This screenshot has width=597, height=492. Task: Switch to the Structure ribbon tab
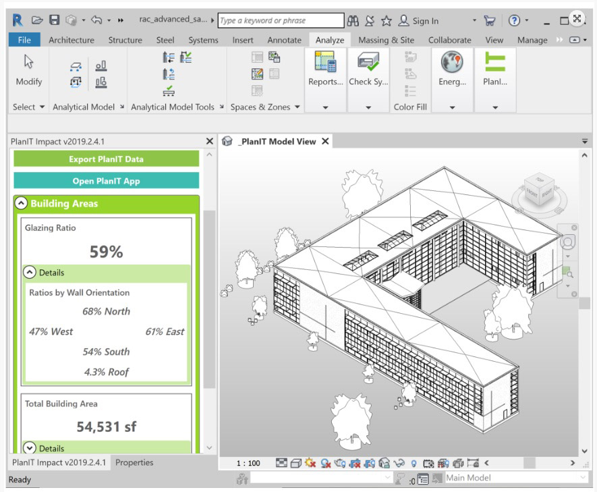click(x=125, y=40)
